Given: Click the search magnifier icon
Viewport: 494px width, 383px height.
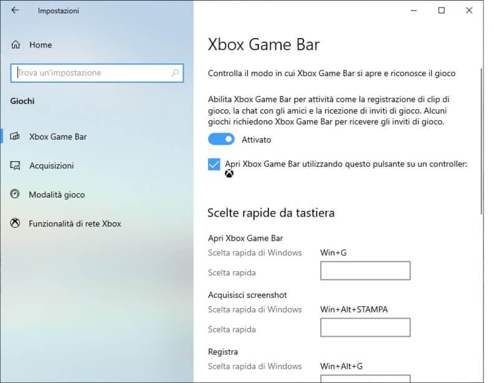Looking at the screenshot, I should click(175, 73).
